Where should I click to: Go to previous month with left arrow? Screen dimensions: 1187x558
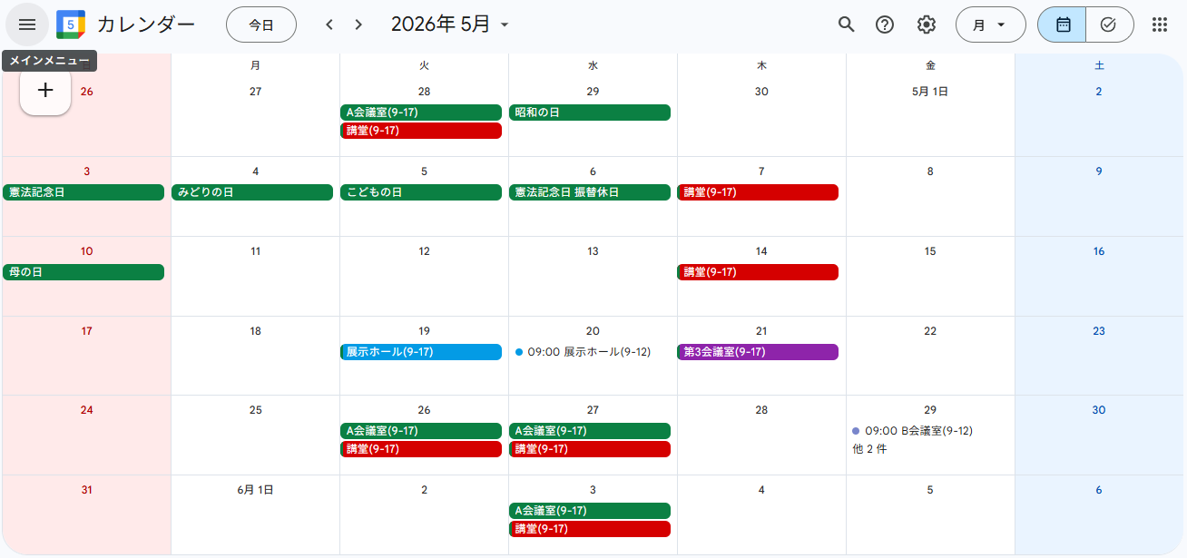tap(329, 24)
